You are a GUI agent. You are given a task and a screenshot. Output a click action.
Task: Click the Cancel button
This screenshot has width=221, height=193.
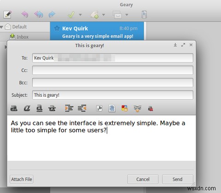tap(143, 179)
